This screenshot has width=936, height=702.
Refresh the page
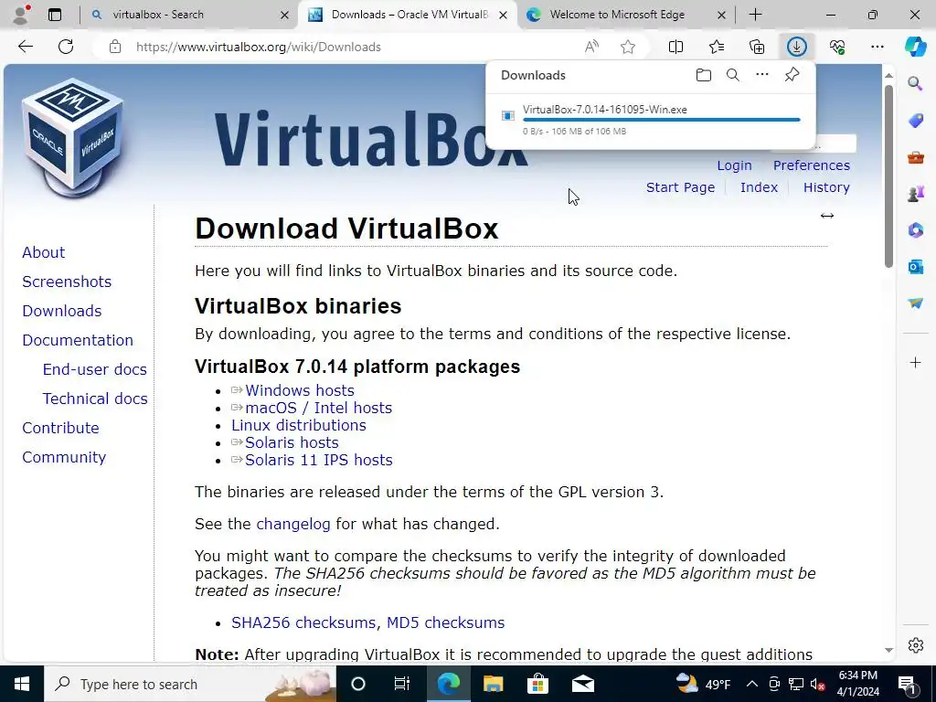point(66,47)
